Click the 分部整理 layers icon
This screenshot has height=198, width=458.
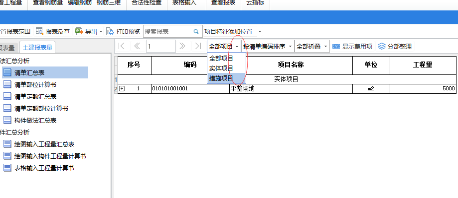click(x=381, y=46)
